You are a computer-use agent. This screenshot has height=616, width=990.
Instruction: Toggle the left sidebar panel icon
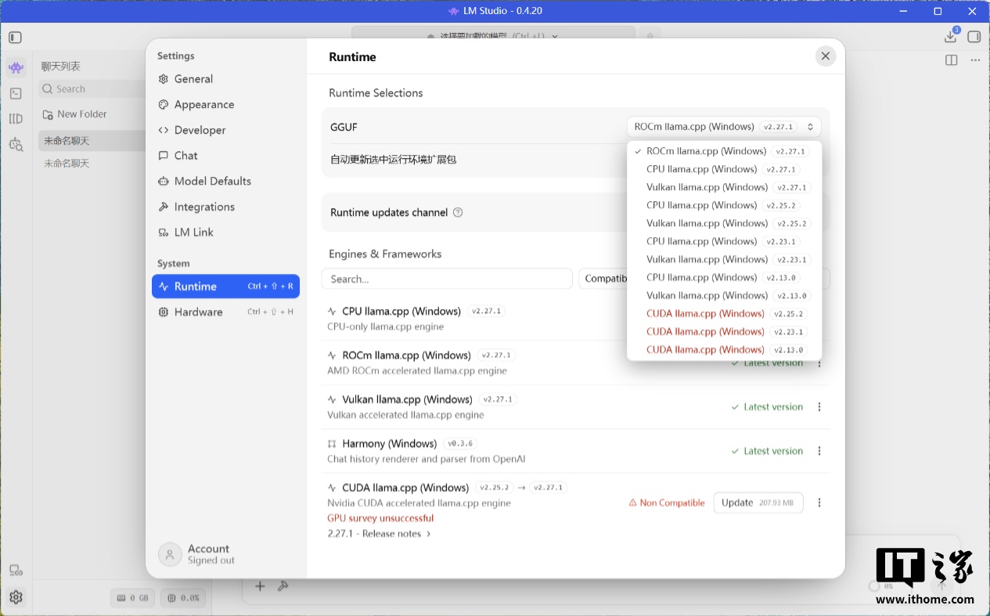(x=16, y=37)
